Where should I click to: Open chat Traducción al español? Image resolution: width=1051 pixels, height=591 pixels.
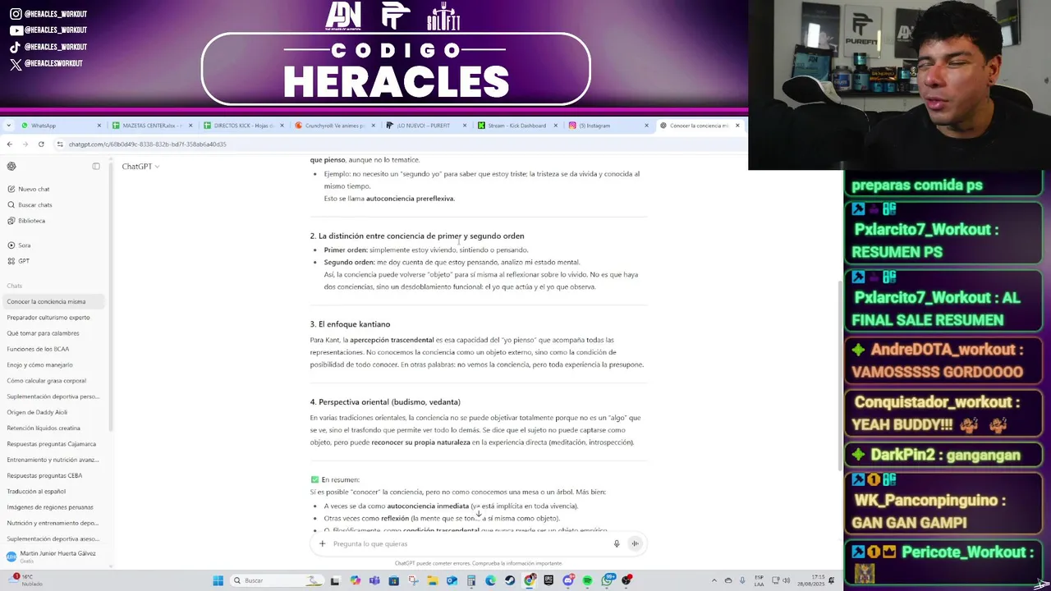pyautogui.click(x=36, y=491)
